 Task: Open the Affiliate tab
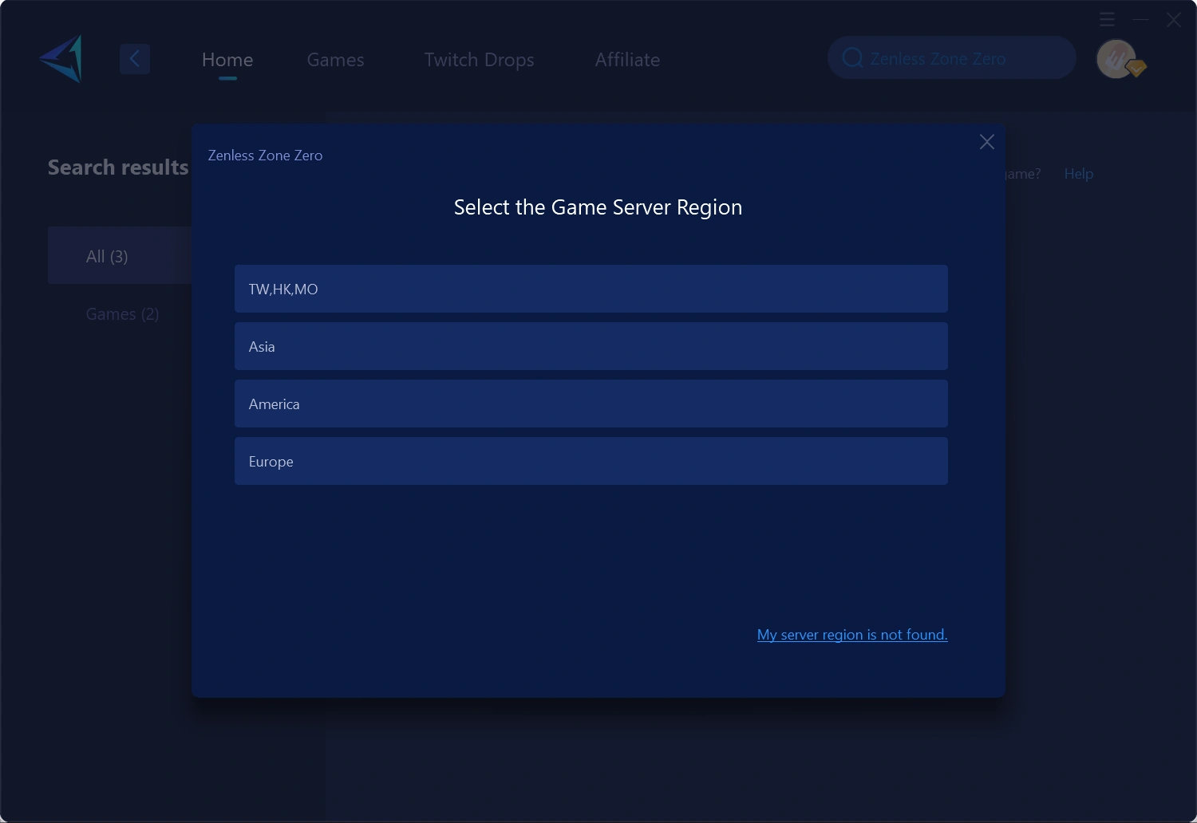pos(627,60)
